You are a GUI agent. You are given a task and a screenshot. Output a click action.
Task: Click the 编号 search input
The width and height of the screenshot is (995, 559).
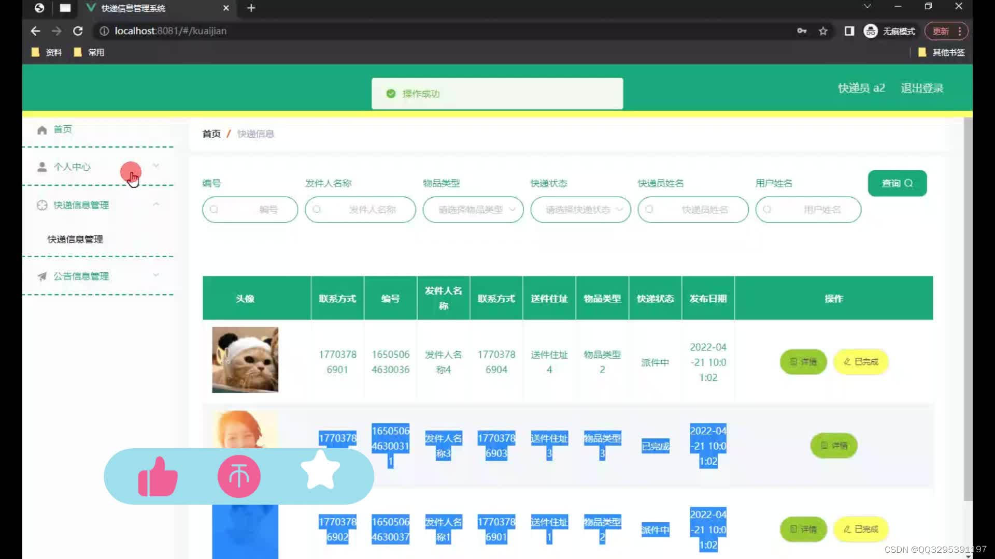[x=250, y=210]
